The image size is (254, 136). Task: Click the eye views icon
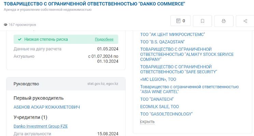coord(6,25)
